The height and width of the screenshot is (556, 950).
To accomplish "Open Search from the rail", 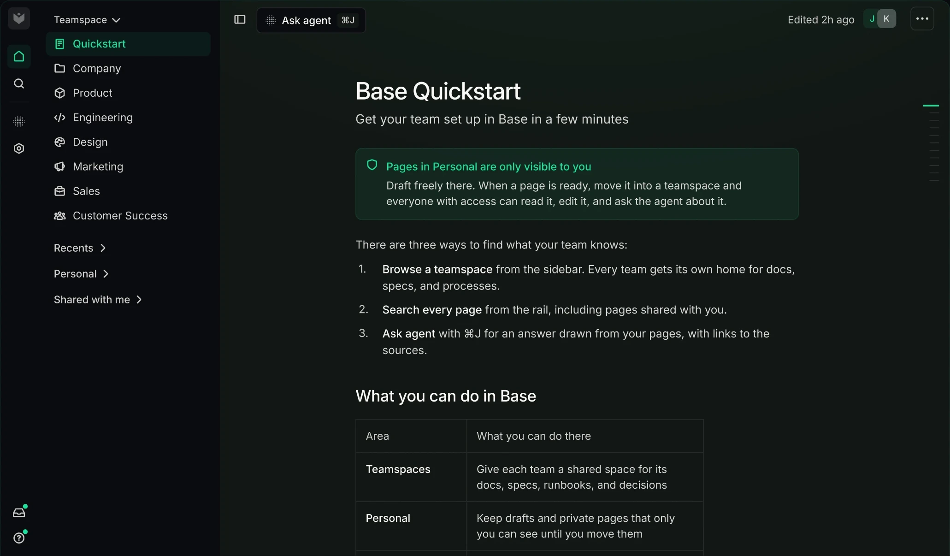I will 19,83.
